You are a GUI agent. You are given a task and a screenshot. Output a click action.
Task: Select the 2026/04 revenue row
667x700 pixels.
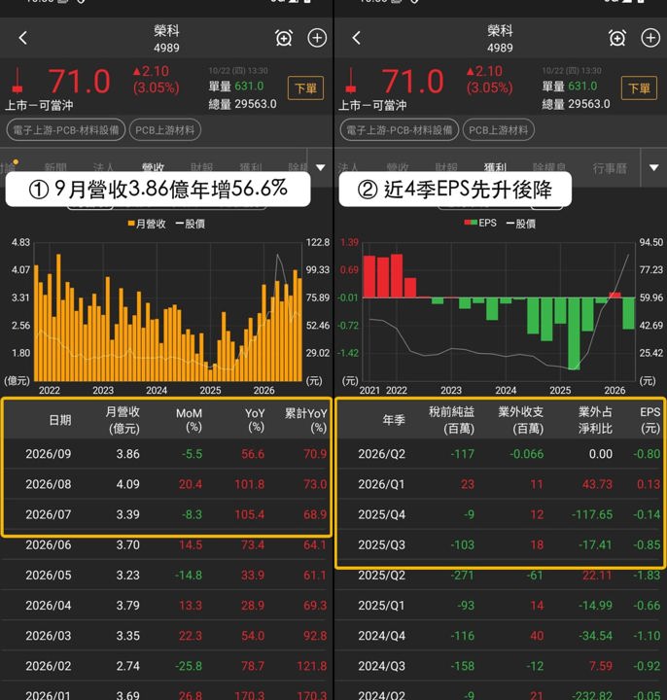click(166, 606)
